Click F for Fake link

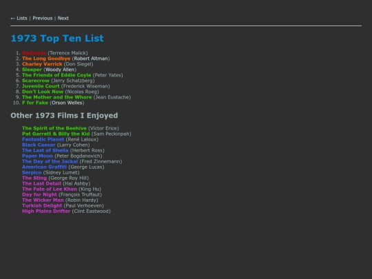point(35,103)
